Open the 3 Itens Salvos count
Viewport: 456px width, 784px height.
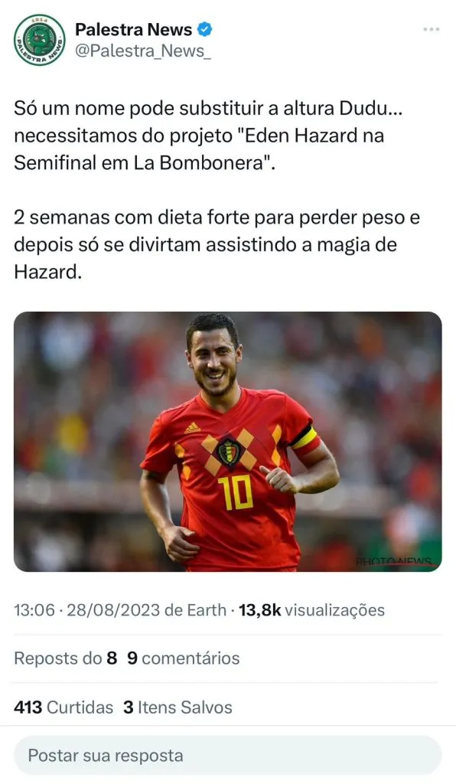point(178,707)
